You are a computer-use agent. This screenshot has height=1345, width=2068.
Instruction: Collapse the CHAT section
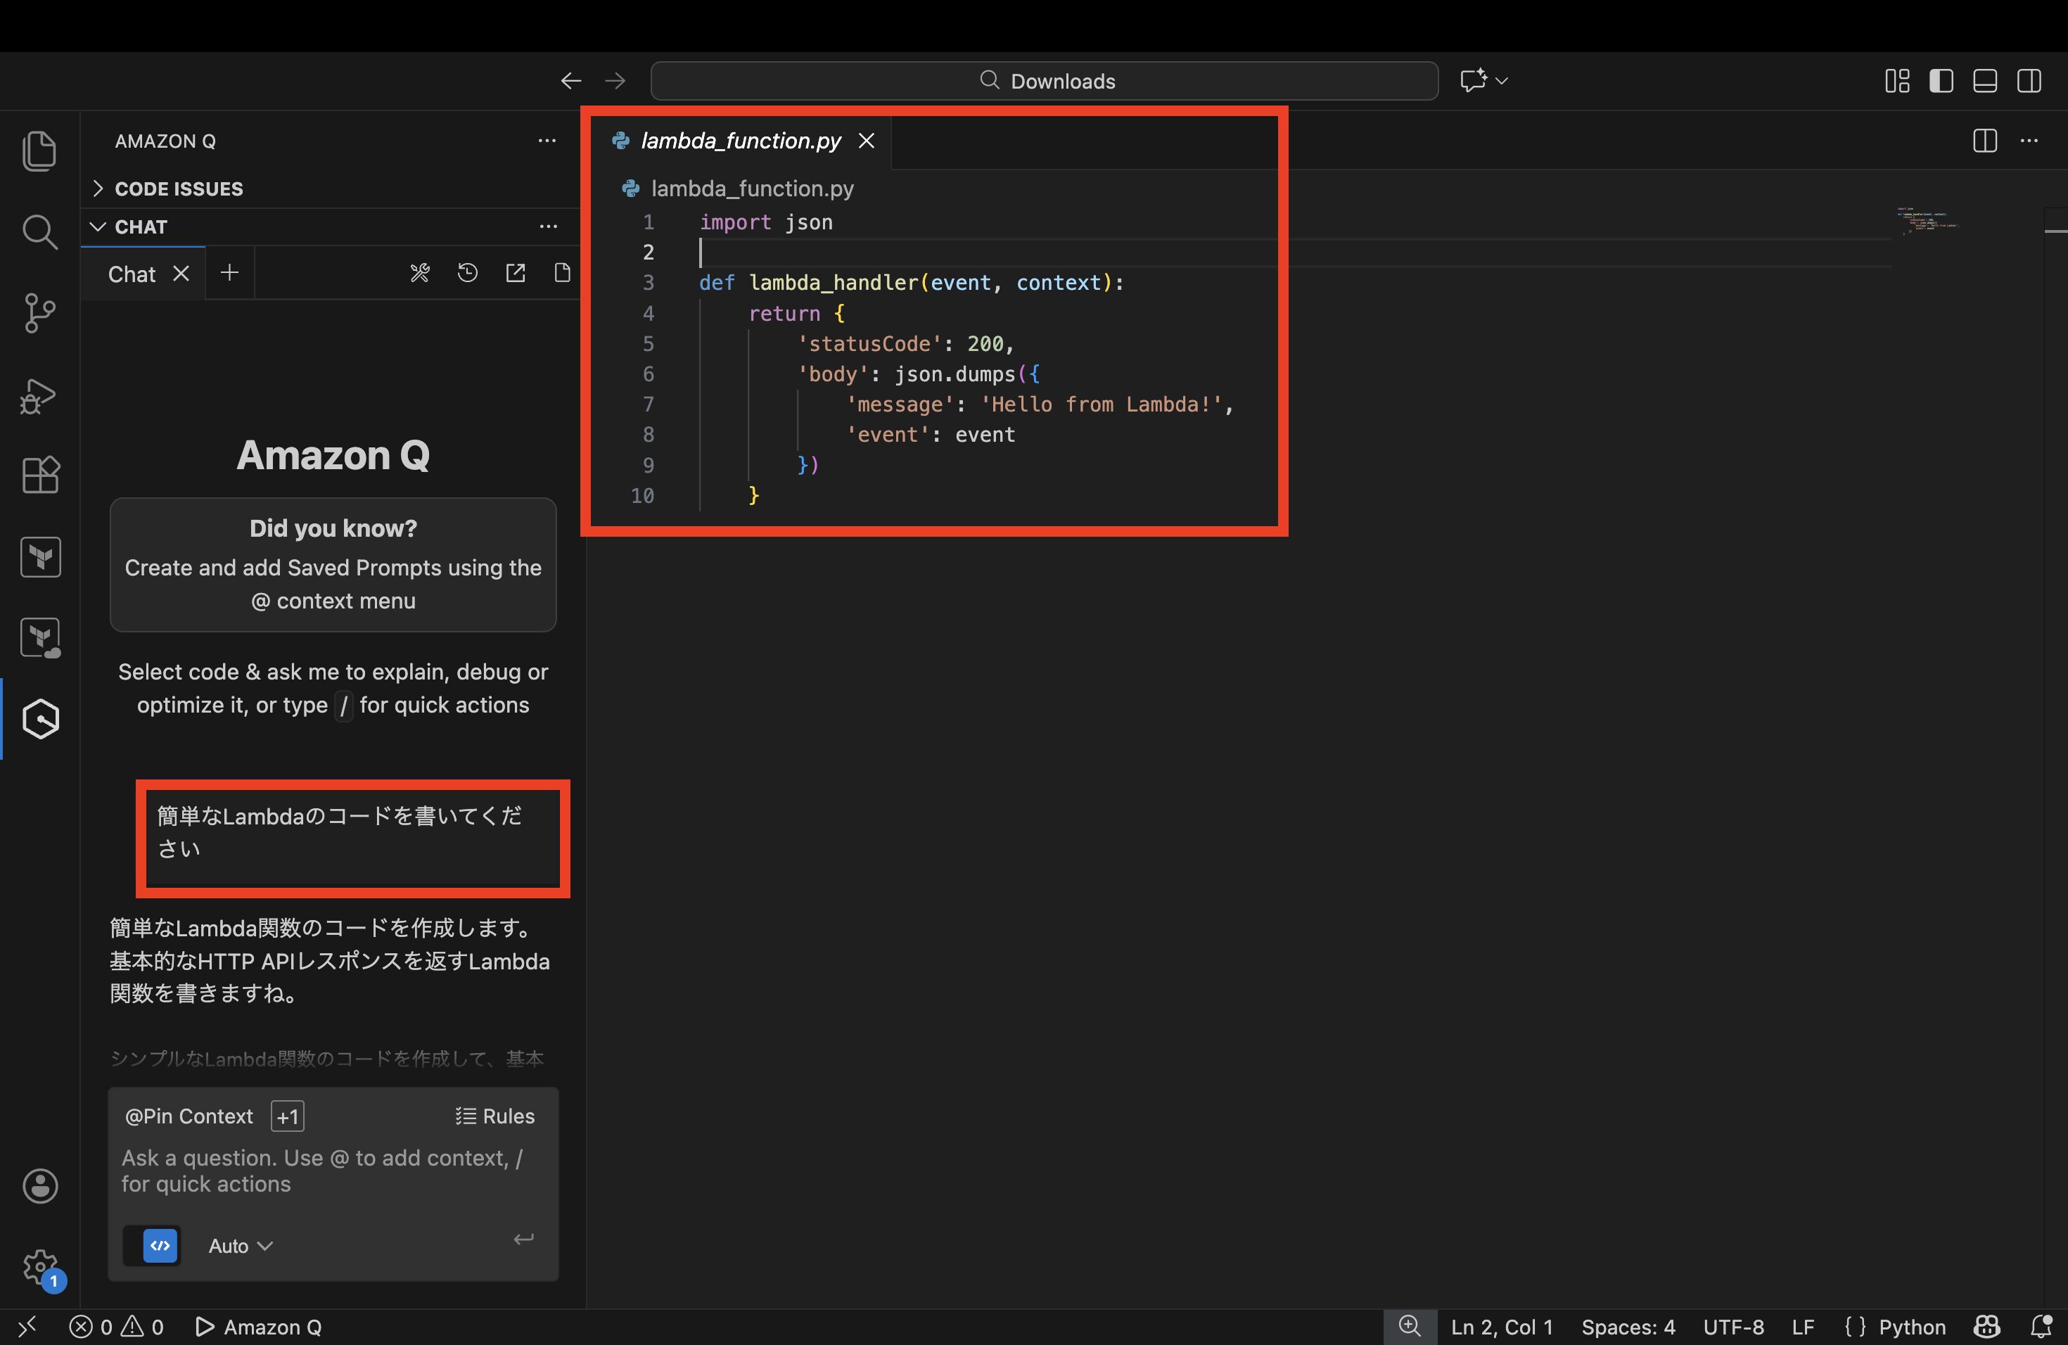pos(140,227)
